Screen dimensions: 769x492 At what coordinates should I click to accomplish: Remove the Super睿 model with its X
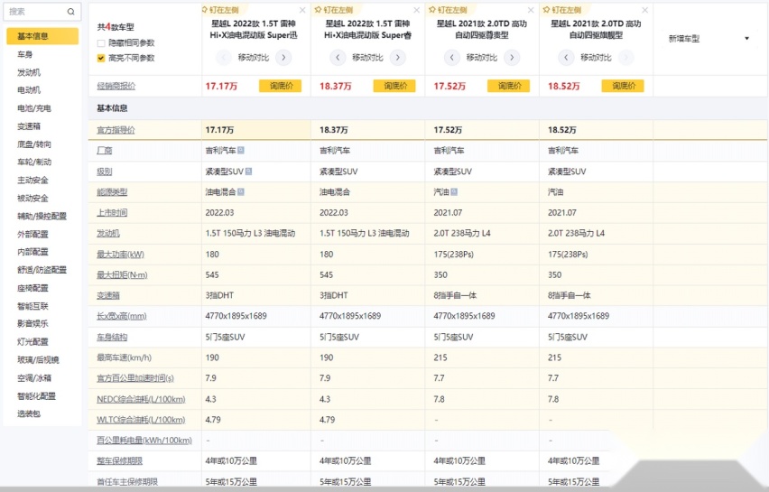pyautogui.click(x=417, y=10)
